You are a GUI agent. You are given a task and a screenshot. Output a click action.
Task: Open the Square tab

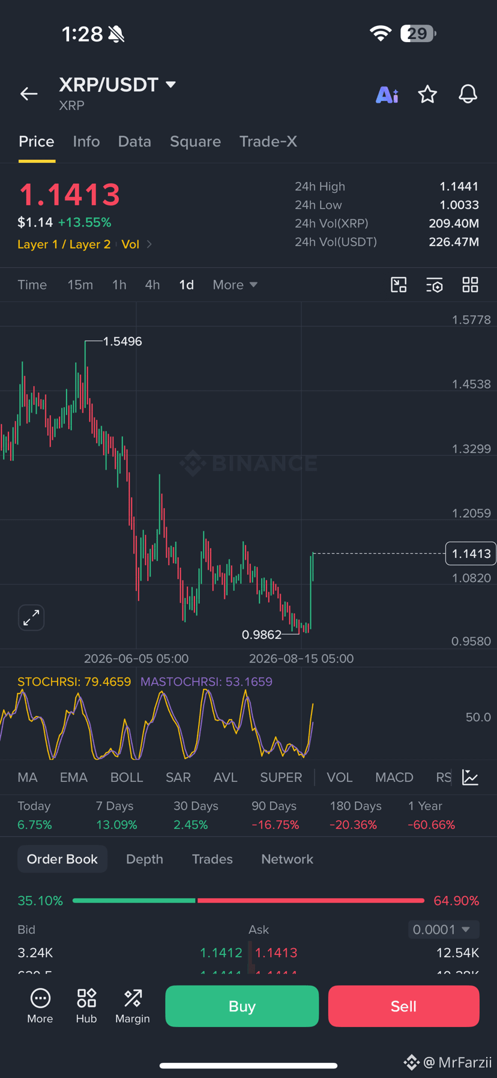(195, 141)
